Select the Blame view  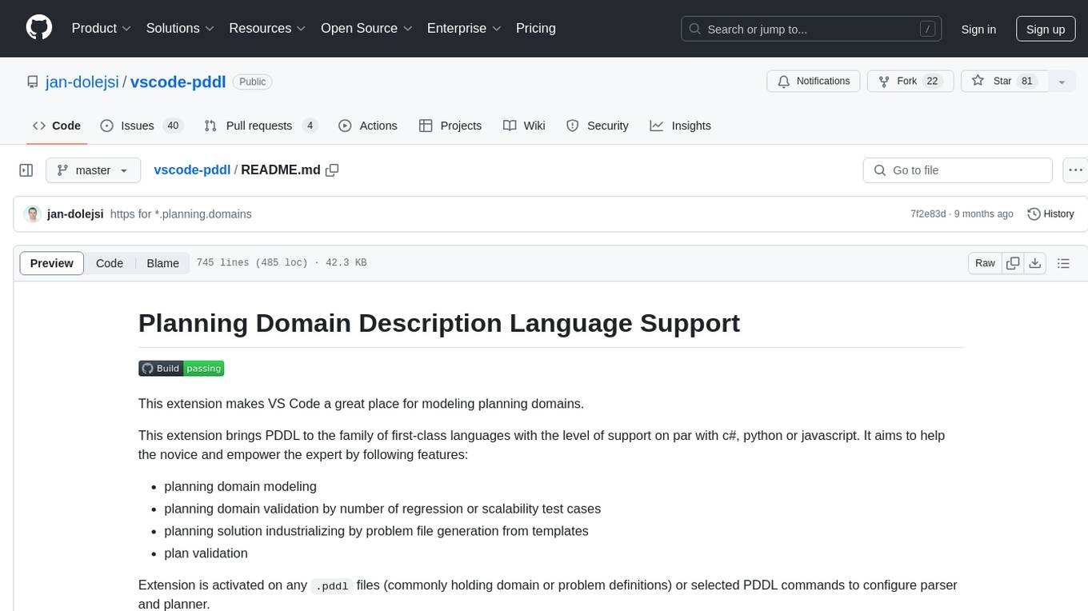point(163,263)
